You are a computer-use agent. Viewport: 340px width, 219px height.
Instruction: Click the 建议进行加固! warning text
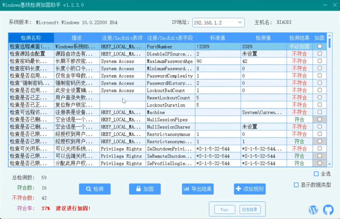[73, 209]
